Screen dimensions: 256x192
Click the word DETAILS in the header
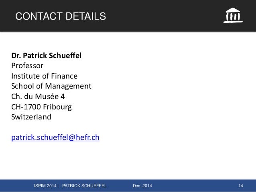click(x=86, y=16)
